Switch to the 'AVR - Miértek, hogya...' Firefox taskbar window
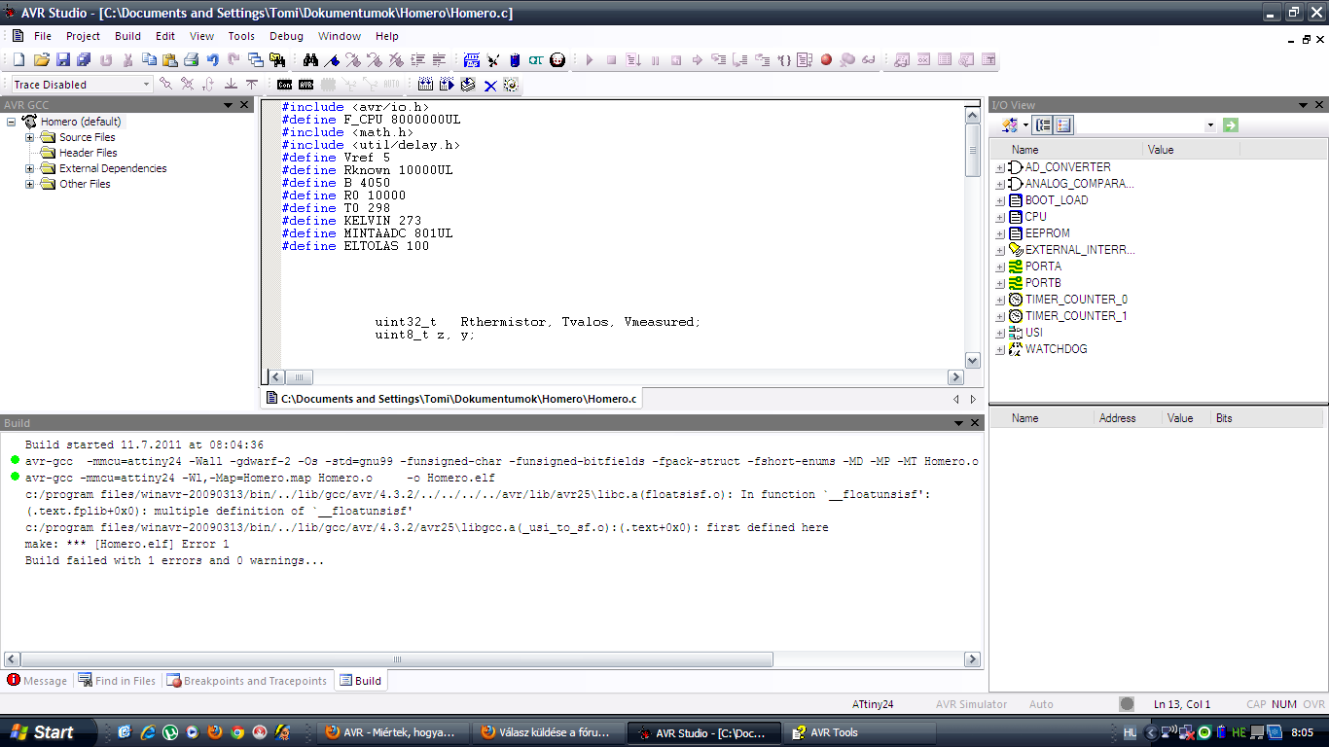This screenshot has width=1329, height=747. (x=393, y=732)
